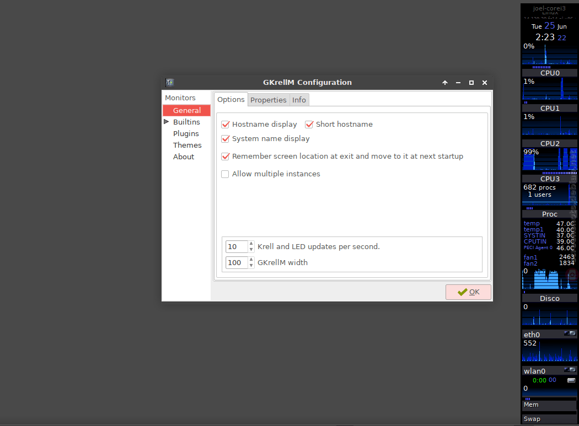Screen dimensions: 579x426
Task: Click the joel-corei3 hostname in GKrellM
Action: point(549,8)
